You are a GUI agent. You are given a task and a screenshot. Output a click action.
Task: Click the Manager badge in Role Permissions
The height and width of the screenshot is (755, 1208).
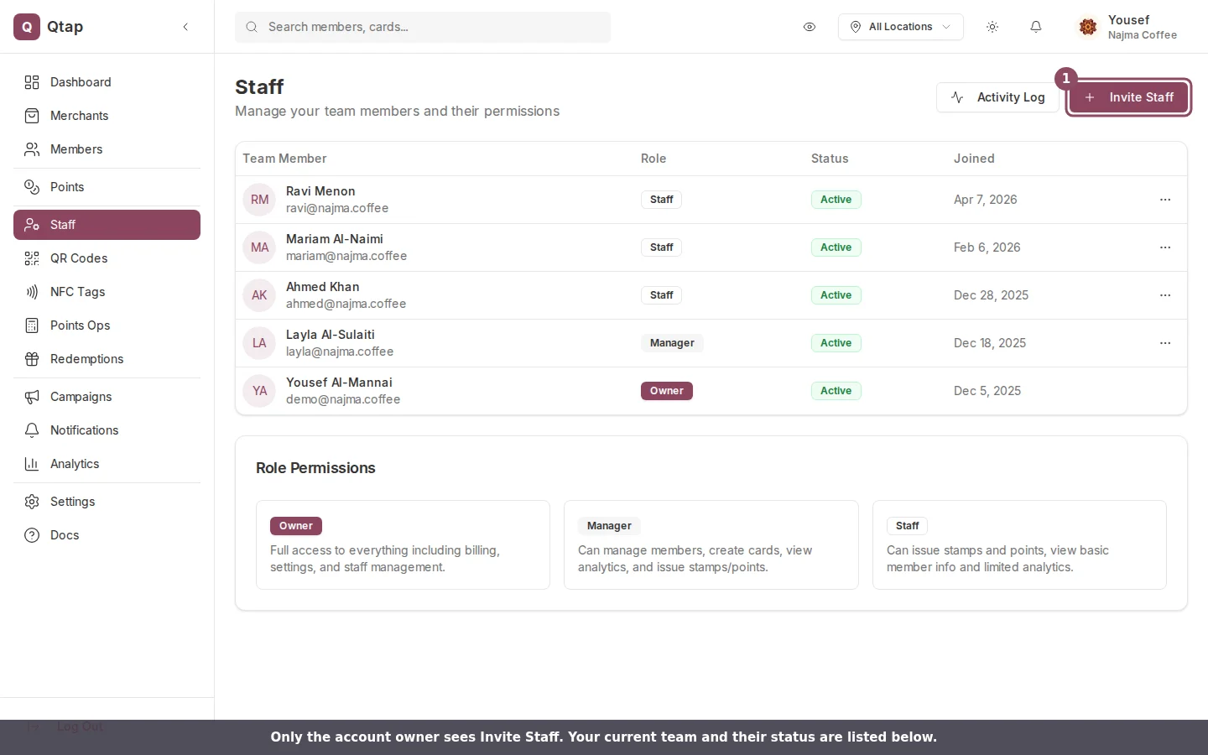pos(609,526)
